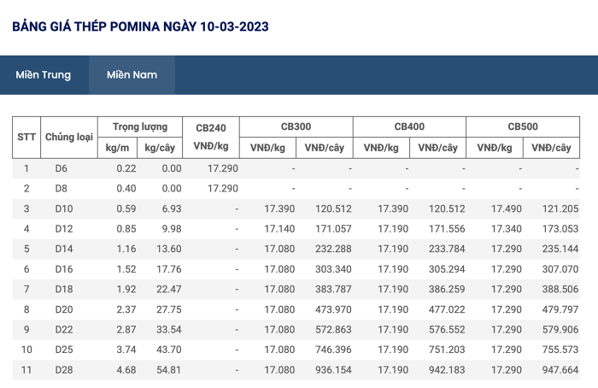Click the 17.290 CB240 price in D8 row
Viewport: 598px width, 388px height.
223,189
